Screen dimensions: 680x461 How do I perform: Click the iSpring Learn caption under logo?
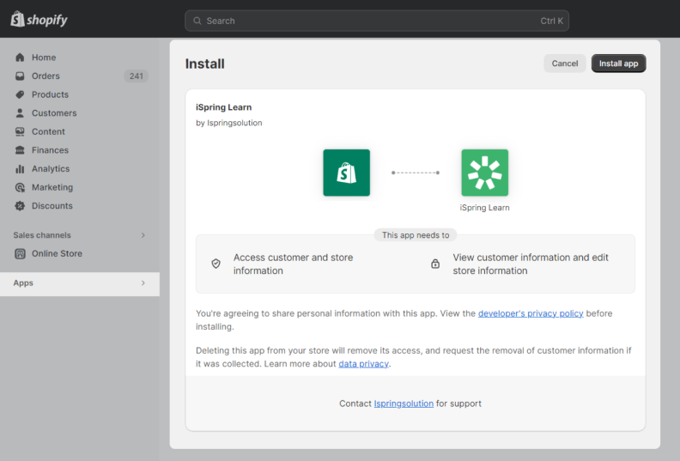pos(485,208)
